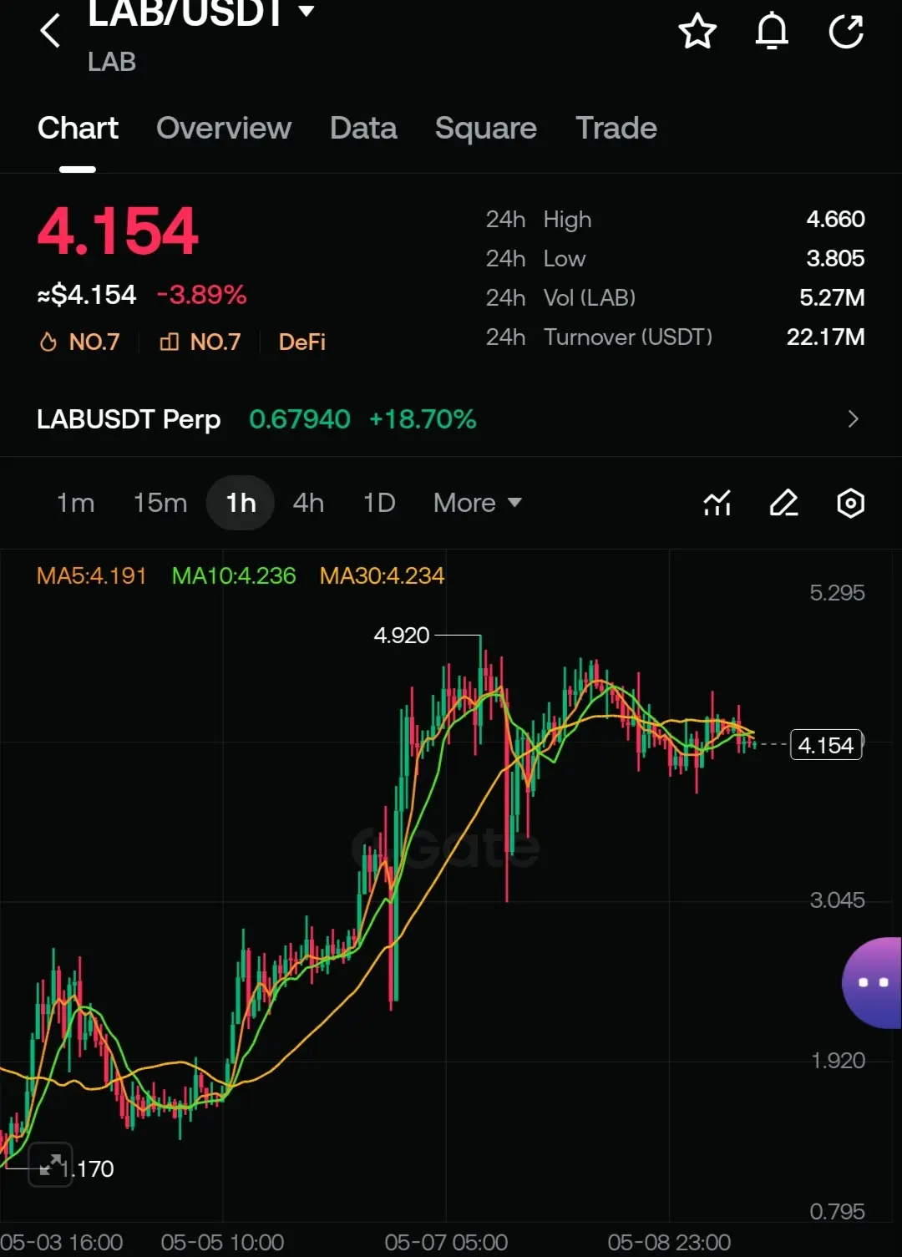Open the drawing pencil tool
The image size is (902, 1257).
coord(783,503)
